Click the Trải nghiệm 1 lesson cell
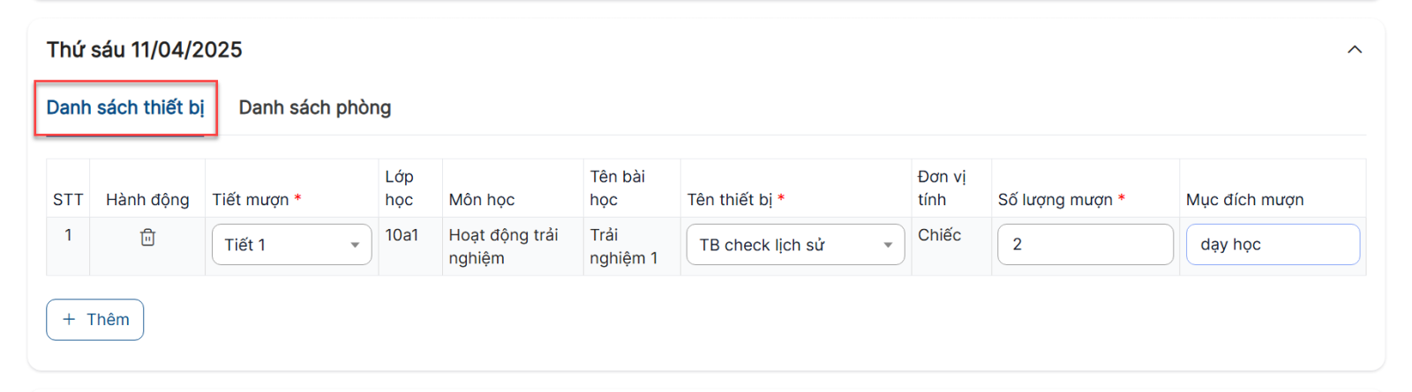The height and width of the screenshot is (392, 1412). click(x=624, y=247)
